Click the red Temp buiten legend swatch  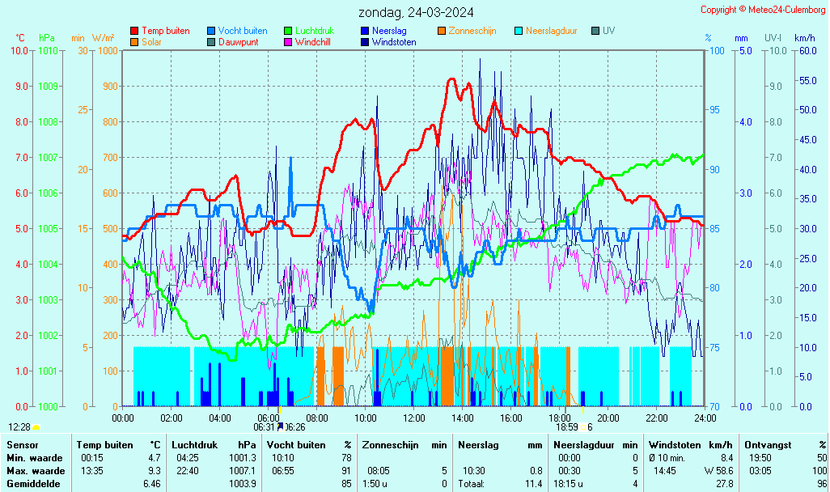click(x=134, y=31)
